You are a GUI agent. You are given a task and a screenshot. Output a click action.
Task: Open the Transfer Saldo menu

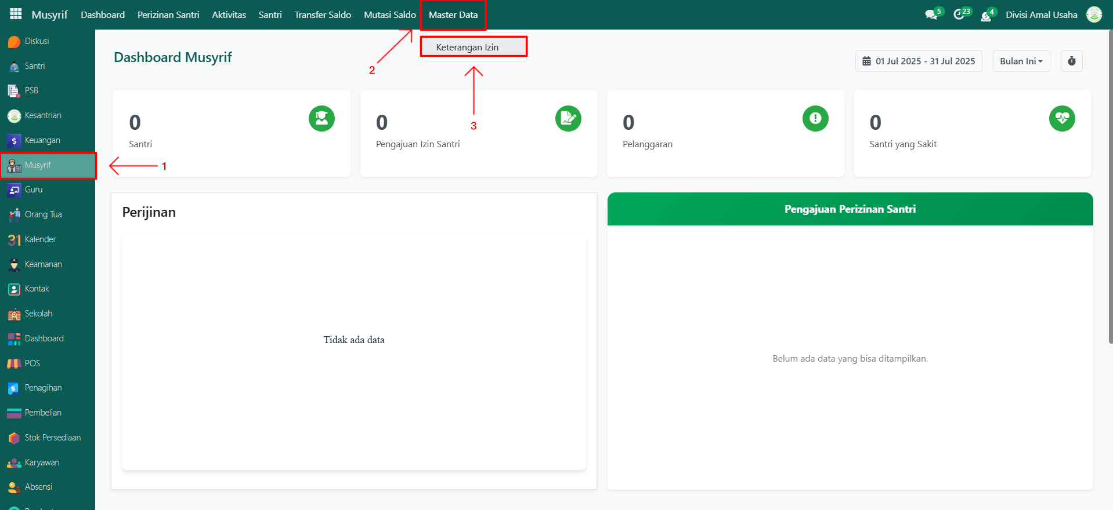pos(323,15)
